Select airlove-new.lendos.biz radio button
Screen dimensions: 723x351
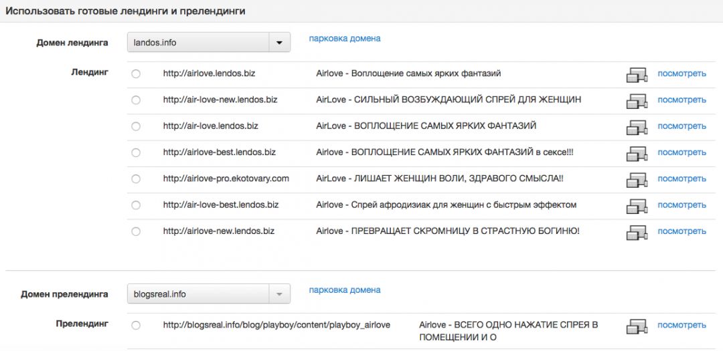coord(135,231)
